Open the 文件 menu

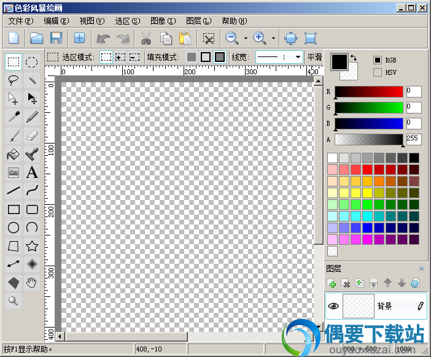(21, 21)
